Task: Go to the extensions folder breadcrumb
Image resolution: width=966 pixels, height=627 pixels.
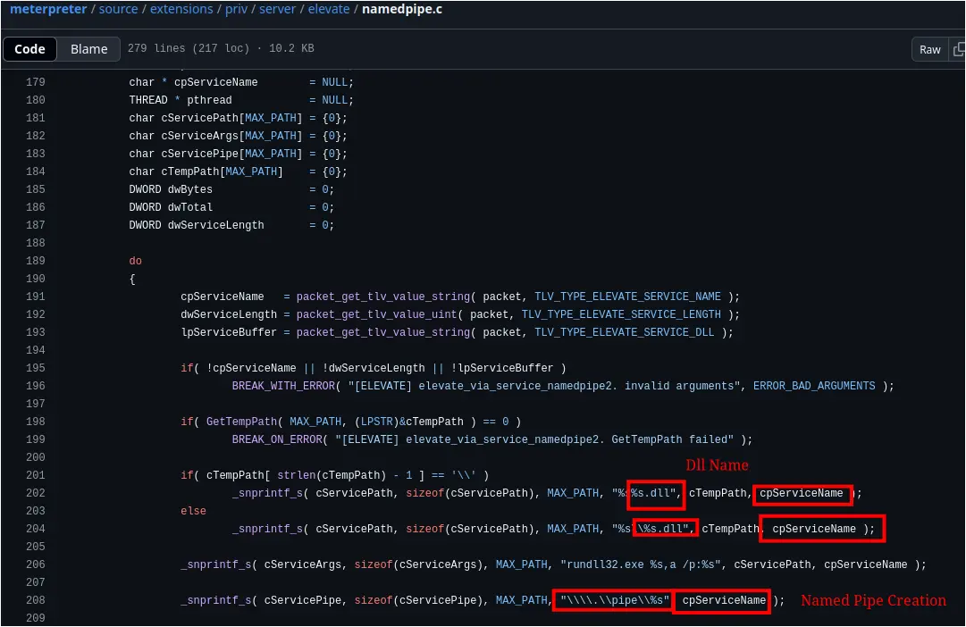Action: tap(181, 9)
